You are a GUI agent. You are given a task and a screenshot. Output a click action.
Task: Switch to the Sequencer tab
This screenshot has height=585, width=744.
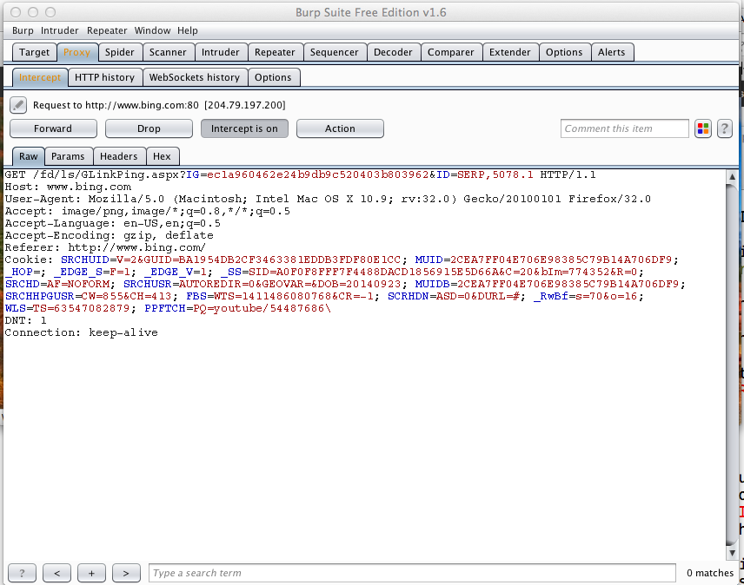[335, 52]
